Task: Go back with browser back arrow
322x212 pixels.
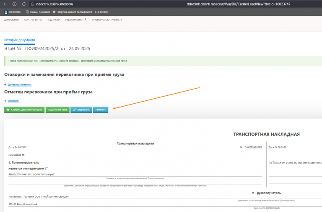Action: 5,4
